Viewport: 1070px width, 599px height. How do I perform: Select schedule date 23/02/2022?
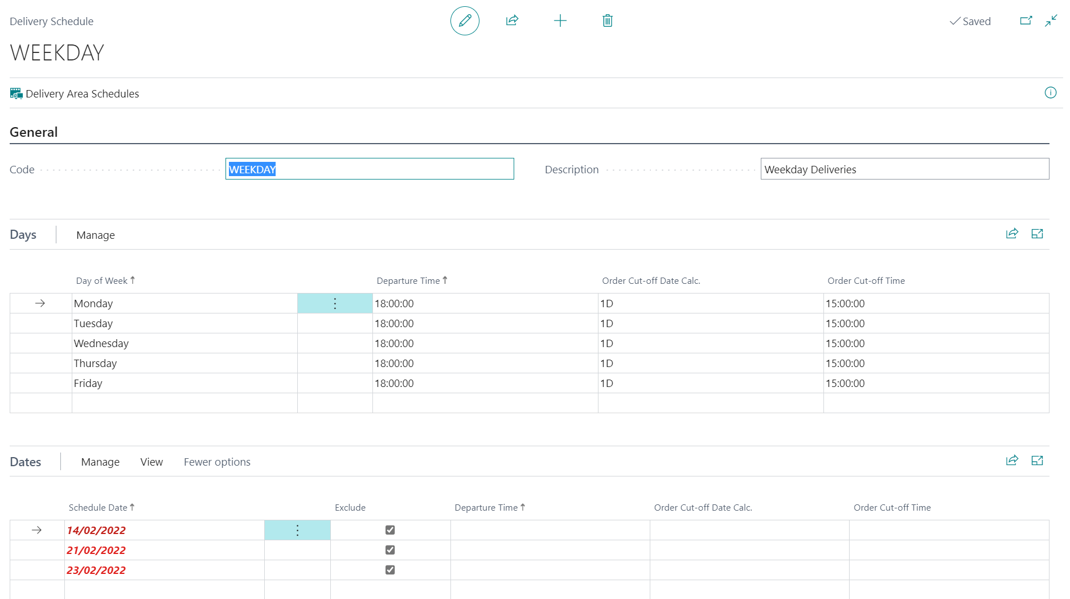click(x=165, y=570)
